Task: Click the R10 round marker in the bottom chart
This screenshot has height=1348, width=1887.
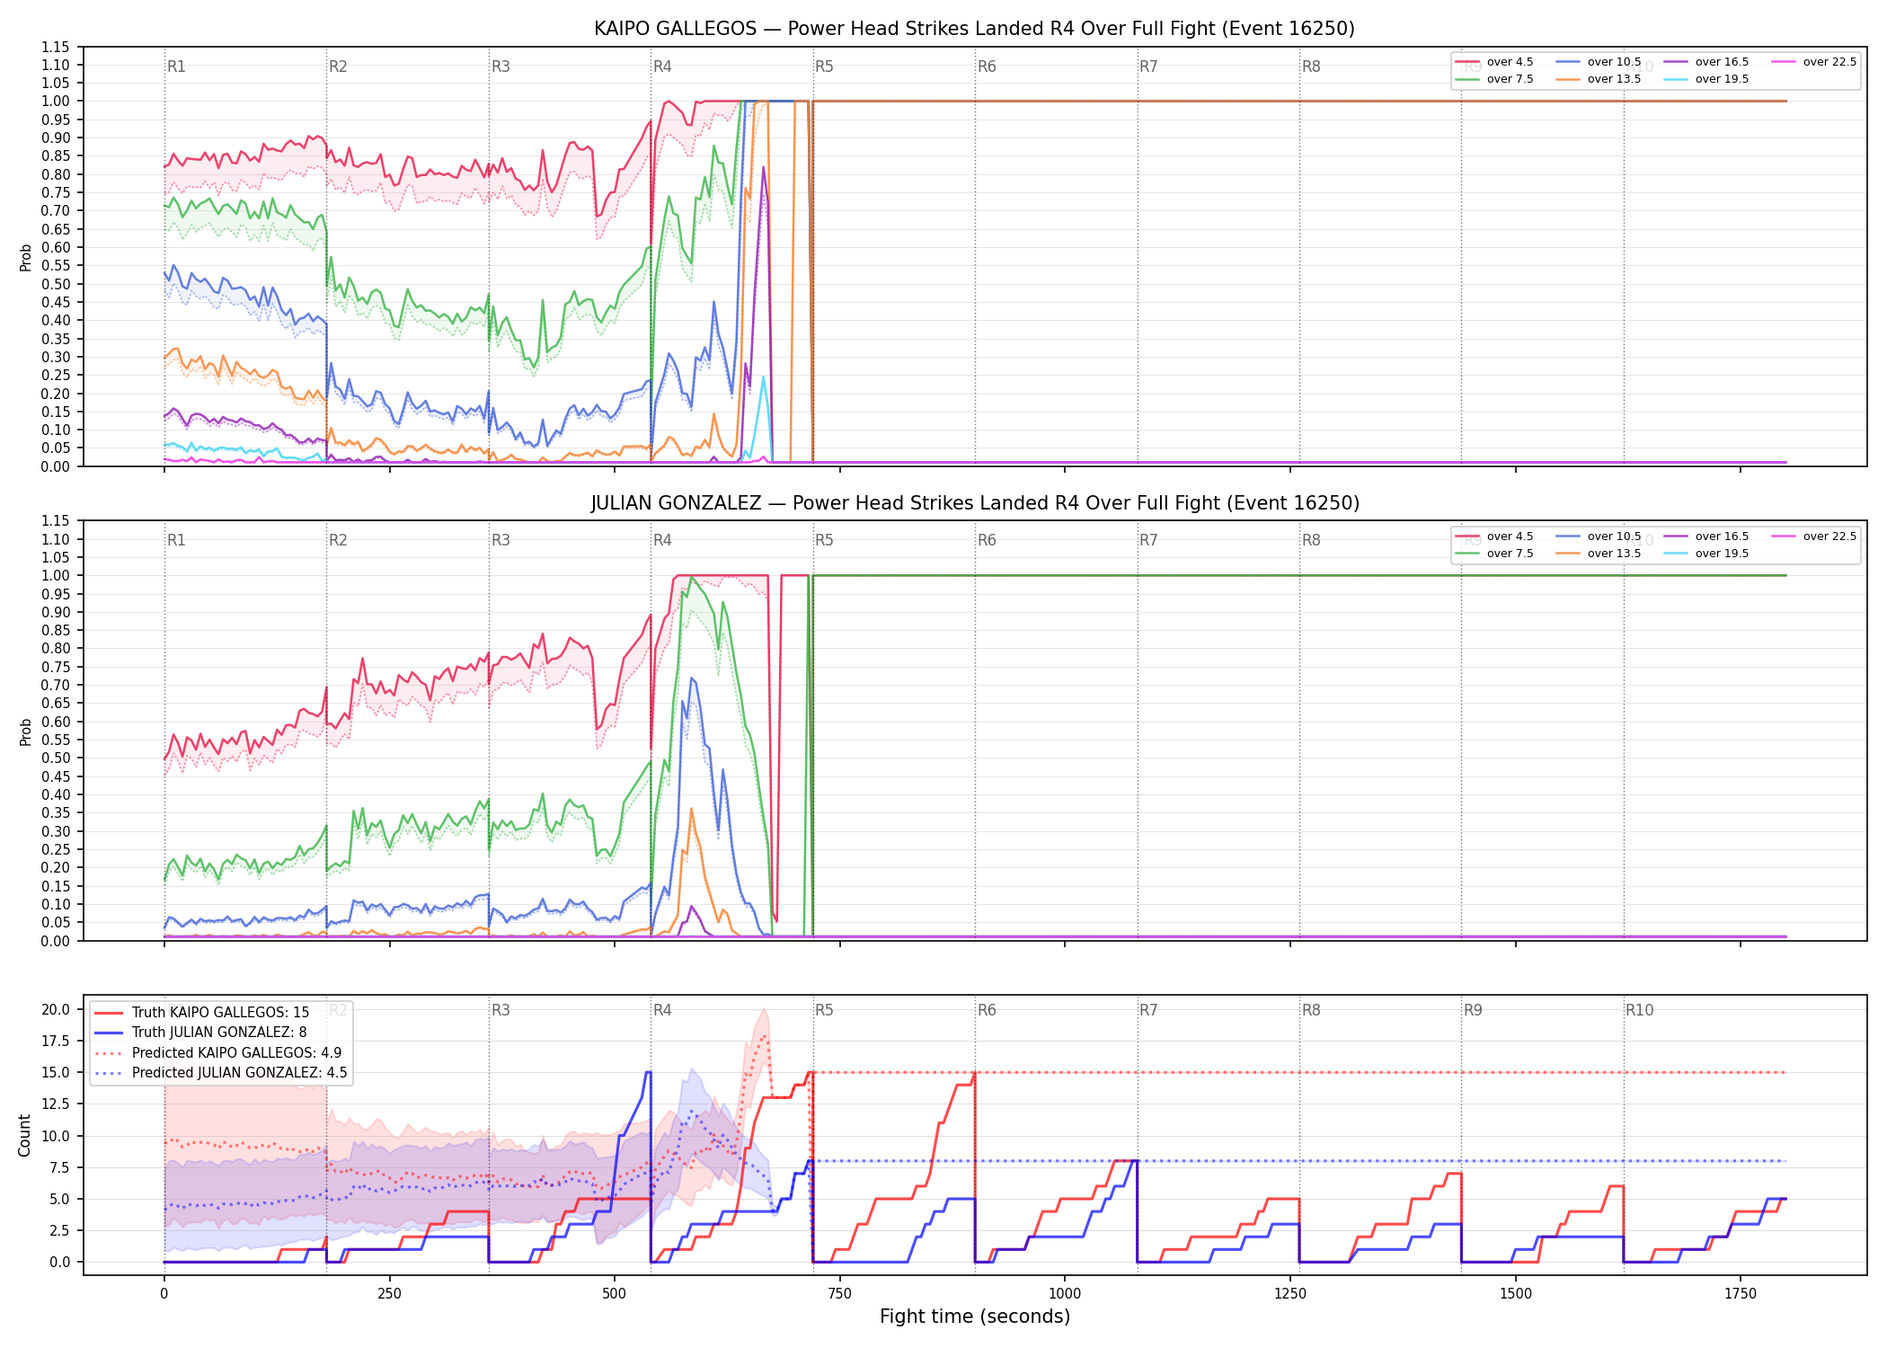Action: point(1639,1010)
